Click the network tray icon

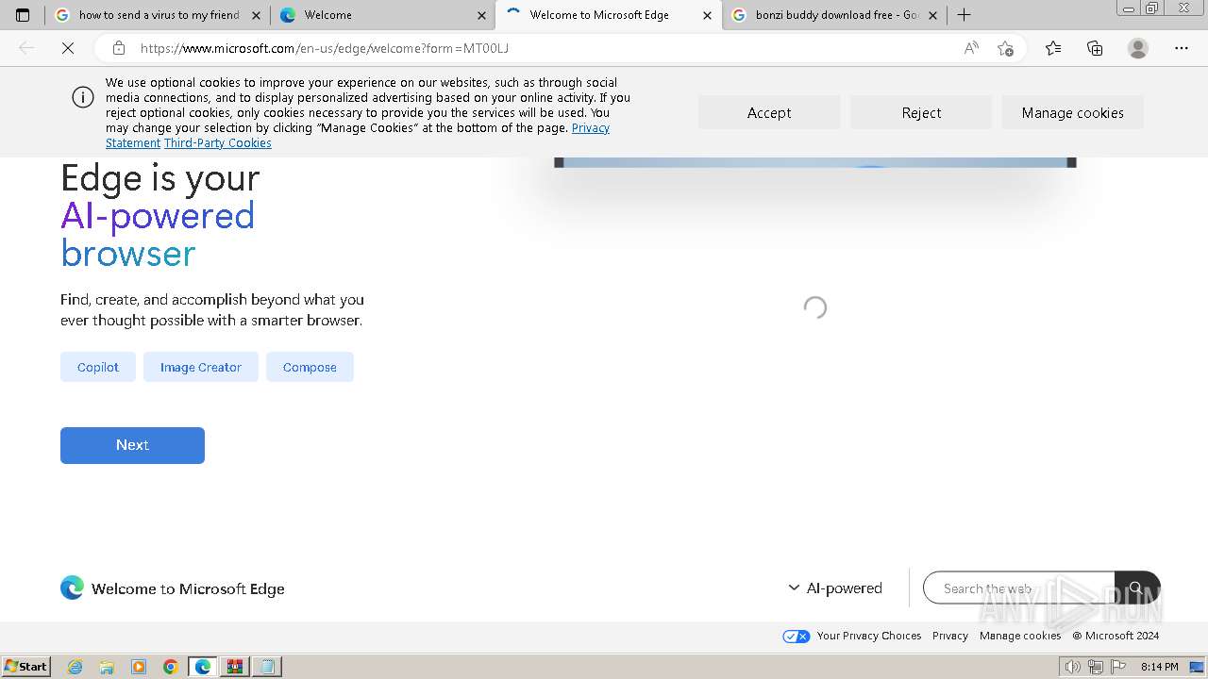coord(1096,667)
